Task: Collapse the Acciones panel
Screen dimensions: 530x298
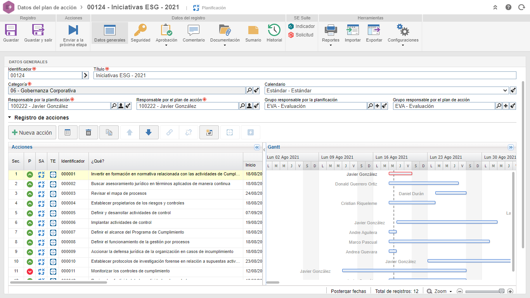Action: point(257,147)
